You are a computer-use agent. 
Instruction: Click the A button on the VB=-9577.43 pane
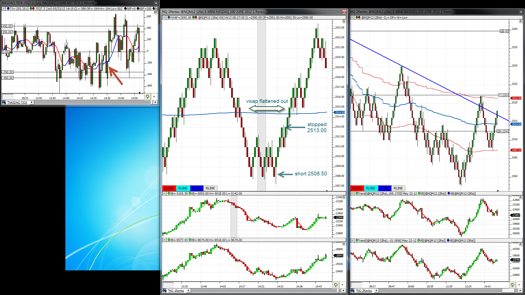344,244
